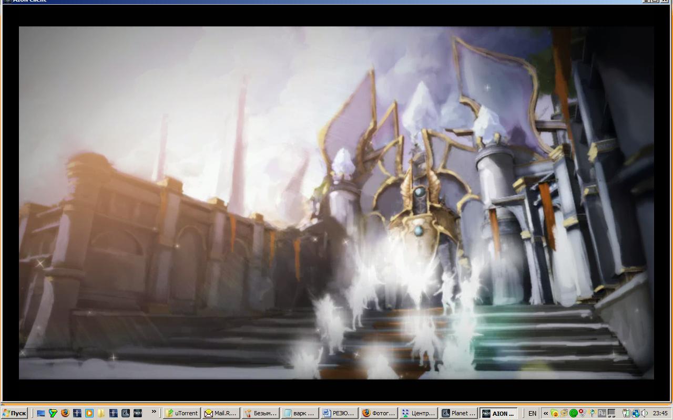Click the Safely Remove Hardware tray icon
This screenshot has width=673, height=420.
point(626,413)
